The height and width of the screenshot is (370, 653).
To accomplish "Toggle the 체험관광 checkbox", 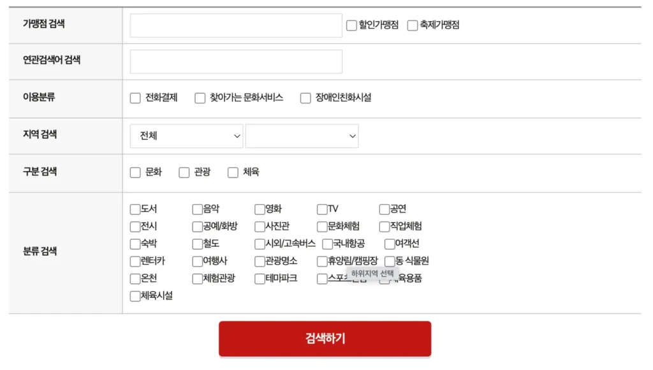I will [198, 279].
